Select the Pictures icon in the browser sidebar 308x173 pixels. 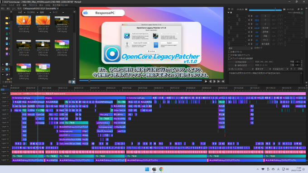pyautogui.click(x=7, y=43)
